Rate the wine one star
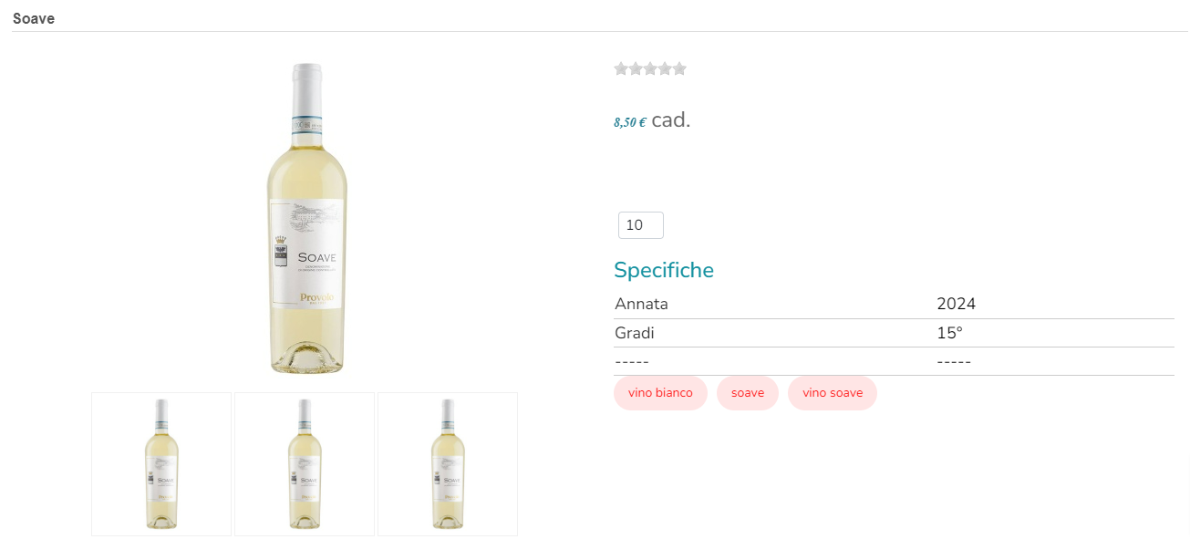The height and width of the screenshot is (560, 1190). 621,68
